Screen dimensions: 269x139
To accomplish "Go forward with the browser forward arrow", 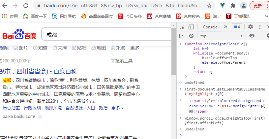I will pyautogui.click(x=15, y=6).
